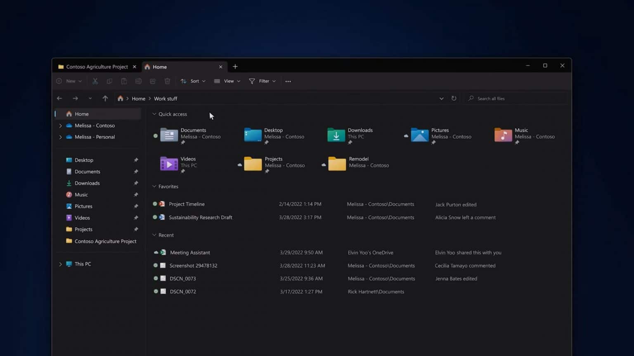Screen dimensions: 634x356
Task: Click the sync status icon on Project Timeline
Action: (x=155, y=204)
